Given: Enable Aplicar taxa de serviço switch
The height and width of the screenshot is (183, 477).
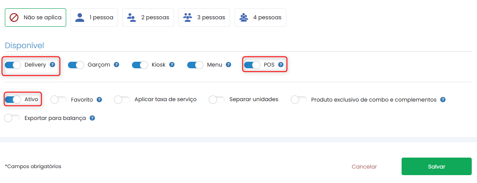Looking at the screenshot, I should coord(122,100).
